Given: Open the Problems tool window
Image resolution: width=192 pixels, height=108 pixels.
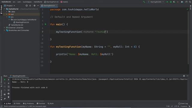Looking at the screenshot, I should [x=28, y=103].
